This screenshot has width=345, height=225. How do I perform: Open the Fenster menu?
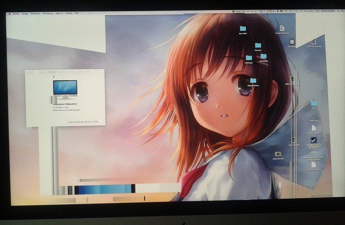point(69,13)
